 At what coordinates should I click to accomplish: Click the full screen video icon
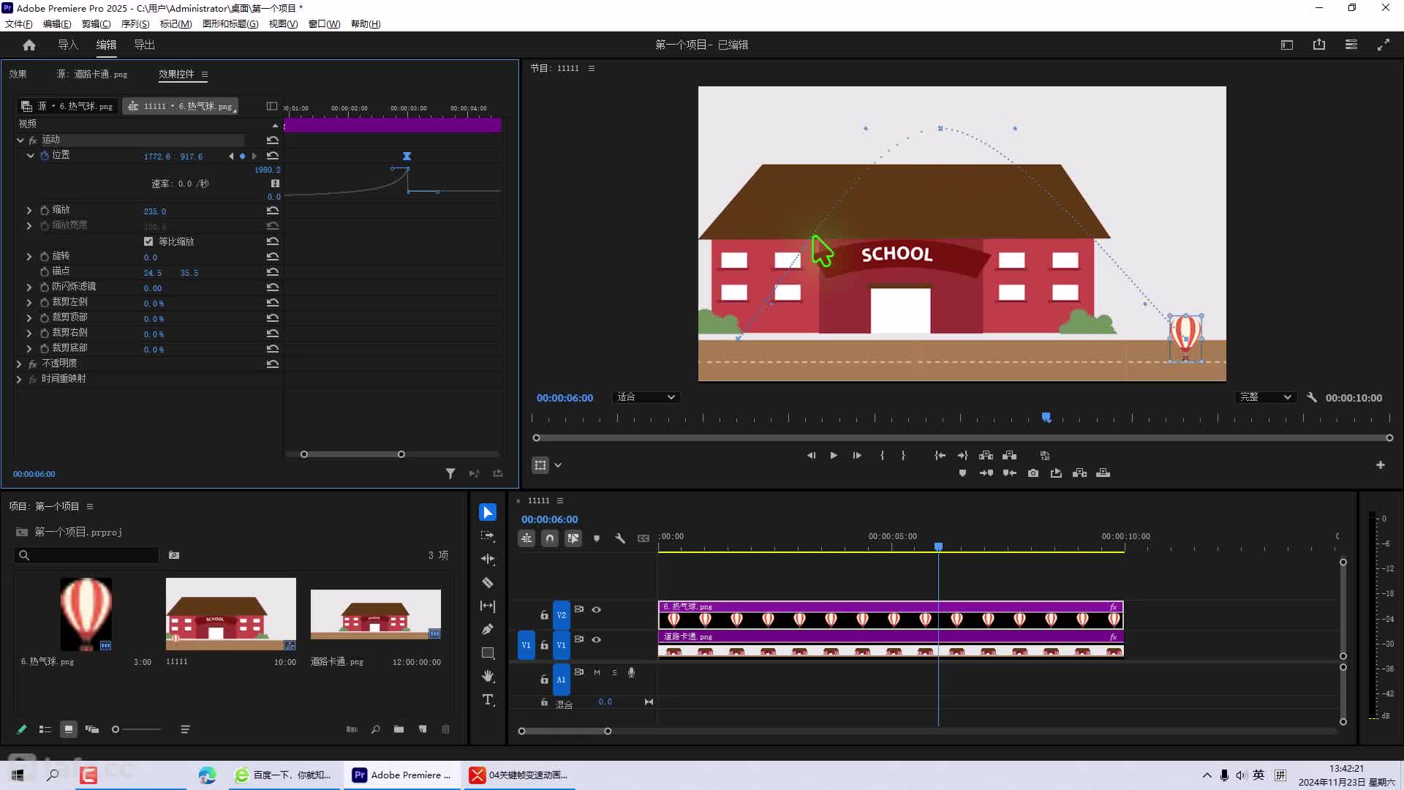[x=1384, y=45]
